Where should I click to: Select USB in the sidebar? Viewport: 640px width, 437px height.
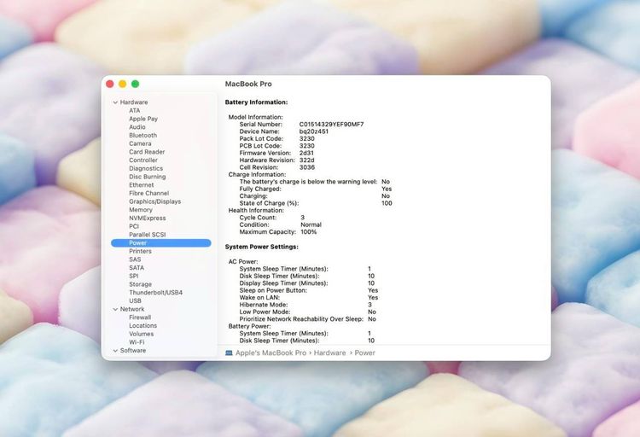tap(135, 301)
